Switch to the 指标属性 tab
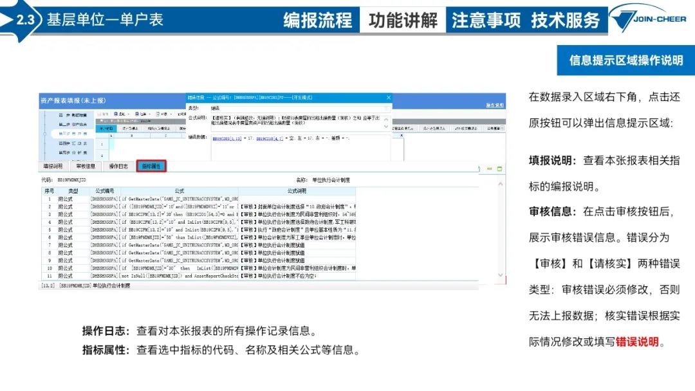 pos(151,167)
